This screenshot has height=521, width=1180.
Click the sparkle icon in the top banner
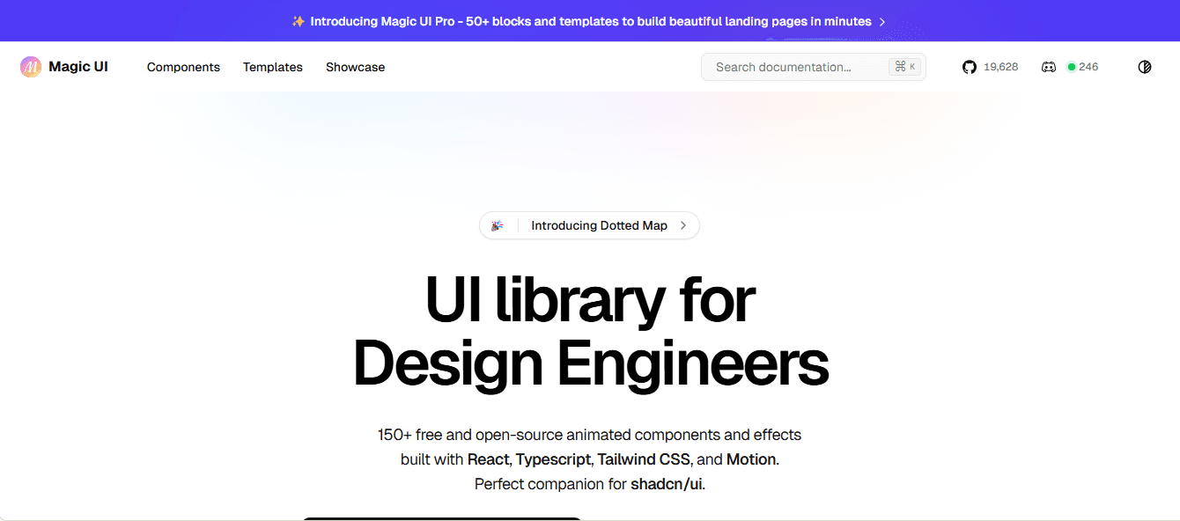pos(299,21)
